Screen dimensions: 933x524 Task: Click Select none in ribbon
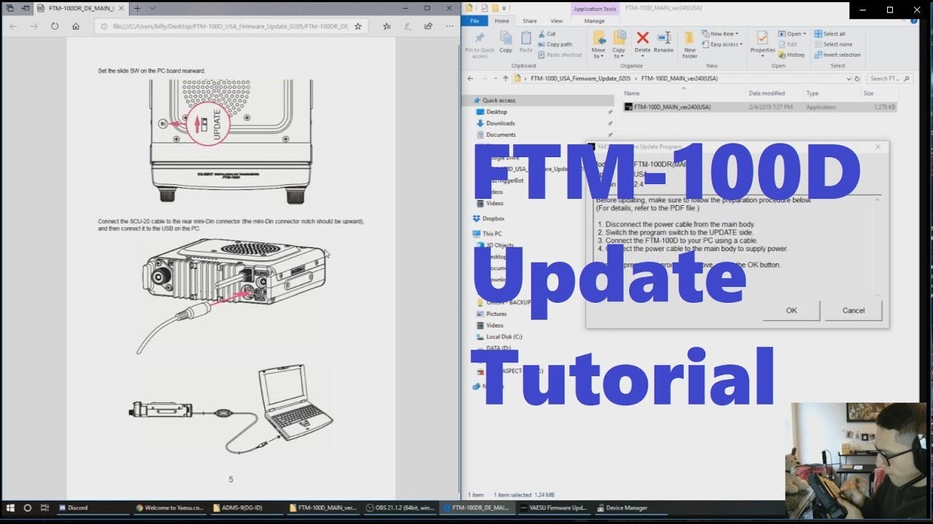832,44
